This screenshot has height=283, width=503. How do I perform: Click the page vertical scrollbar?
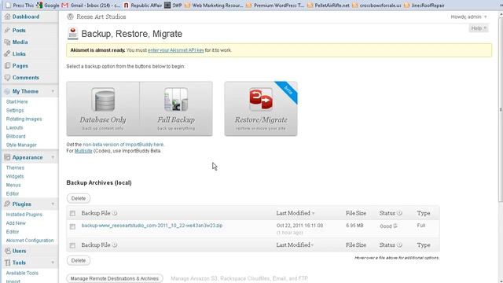[501, 109]
